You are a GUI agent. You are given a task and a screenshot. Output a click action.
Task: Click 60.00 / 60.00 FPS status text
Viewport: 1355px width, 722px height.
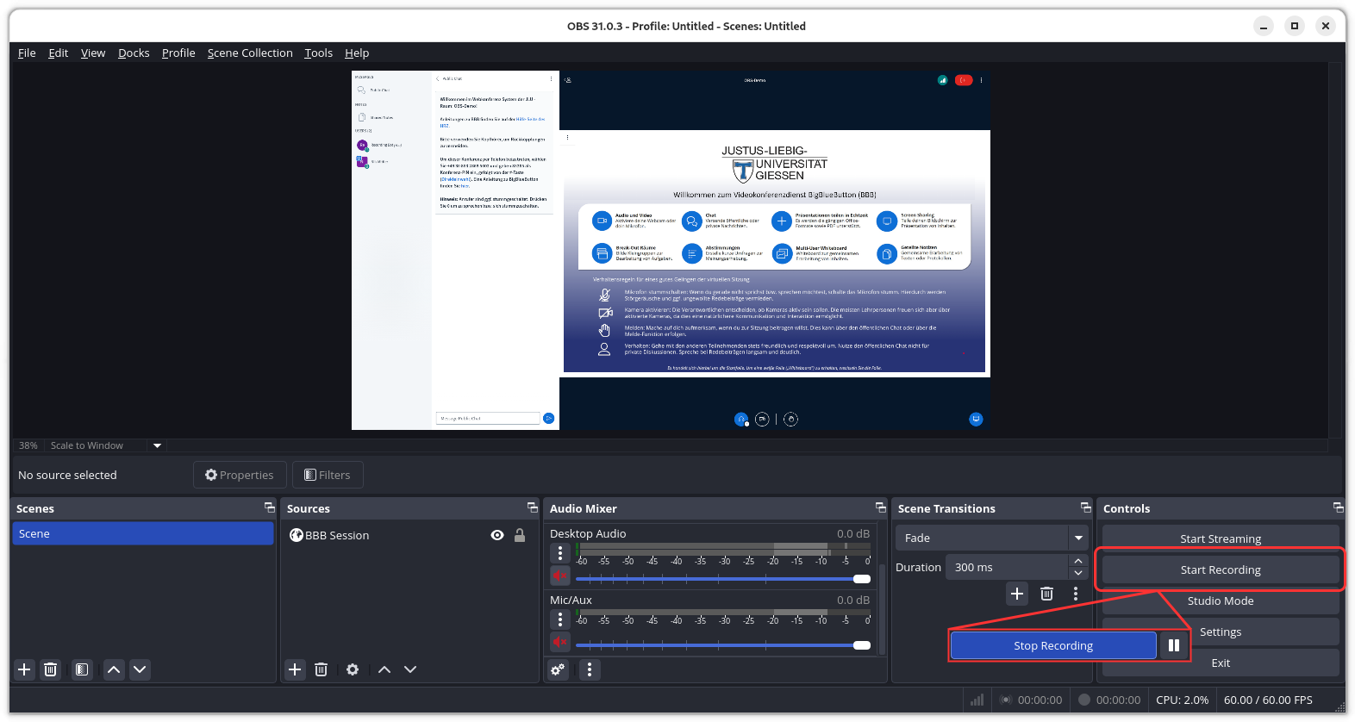pos(1268,700)
